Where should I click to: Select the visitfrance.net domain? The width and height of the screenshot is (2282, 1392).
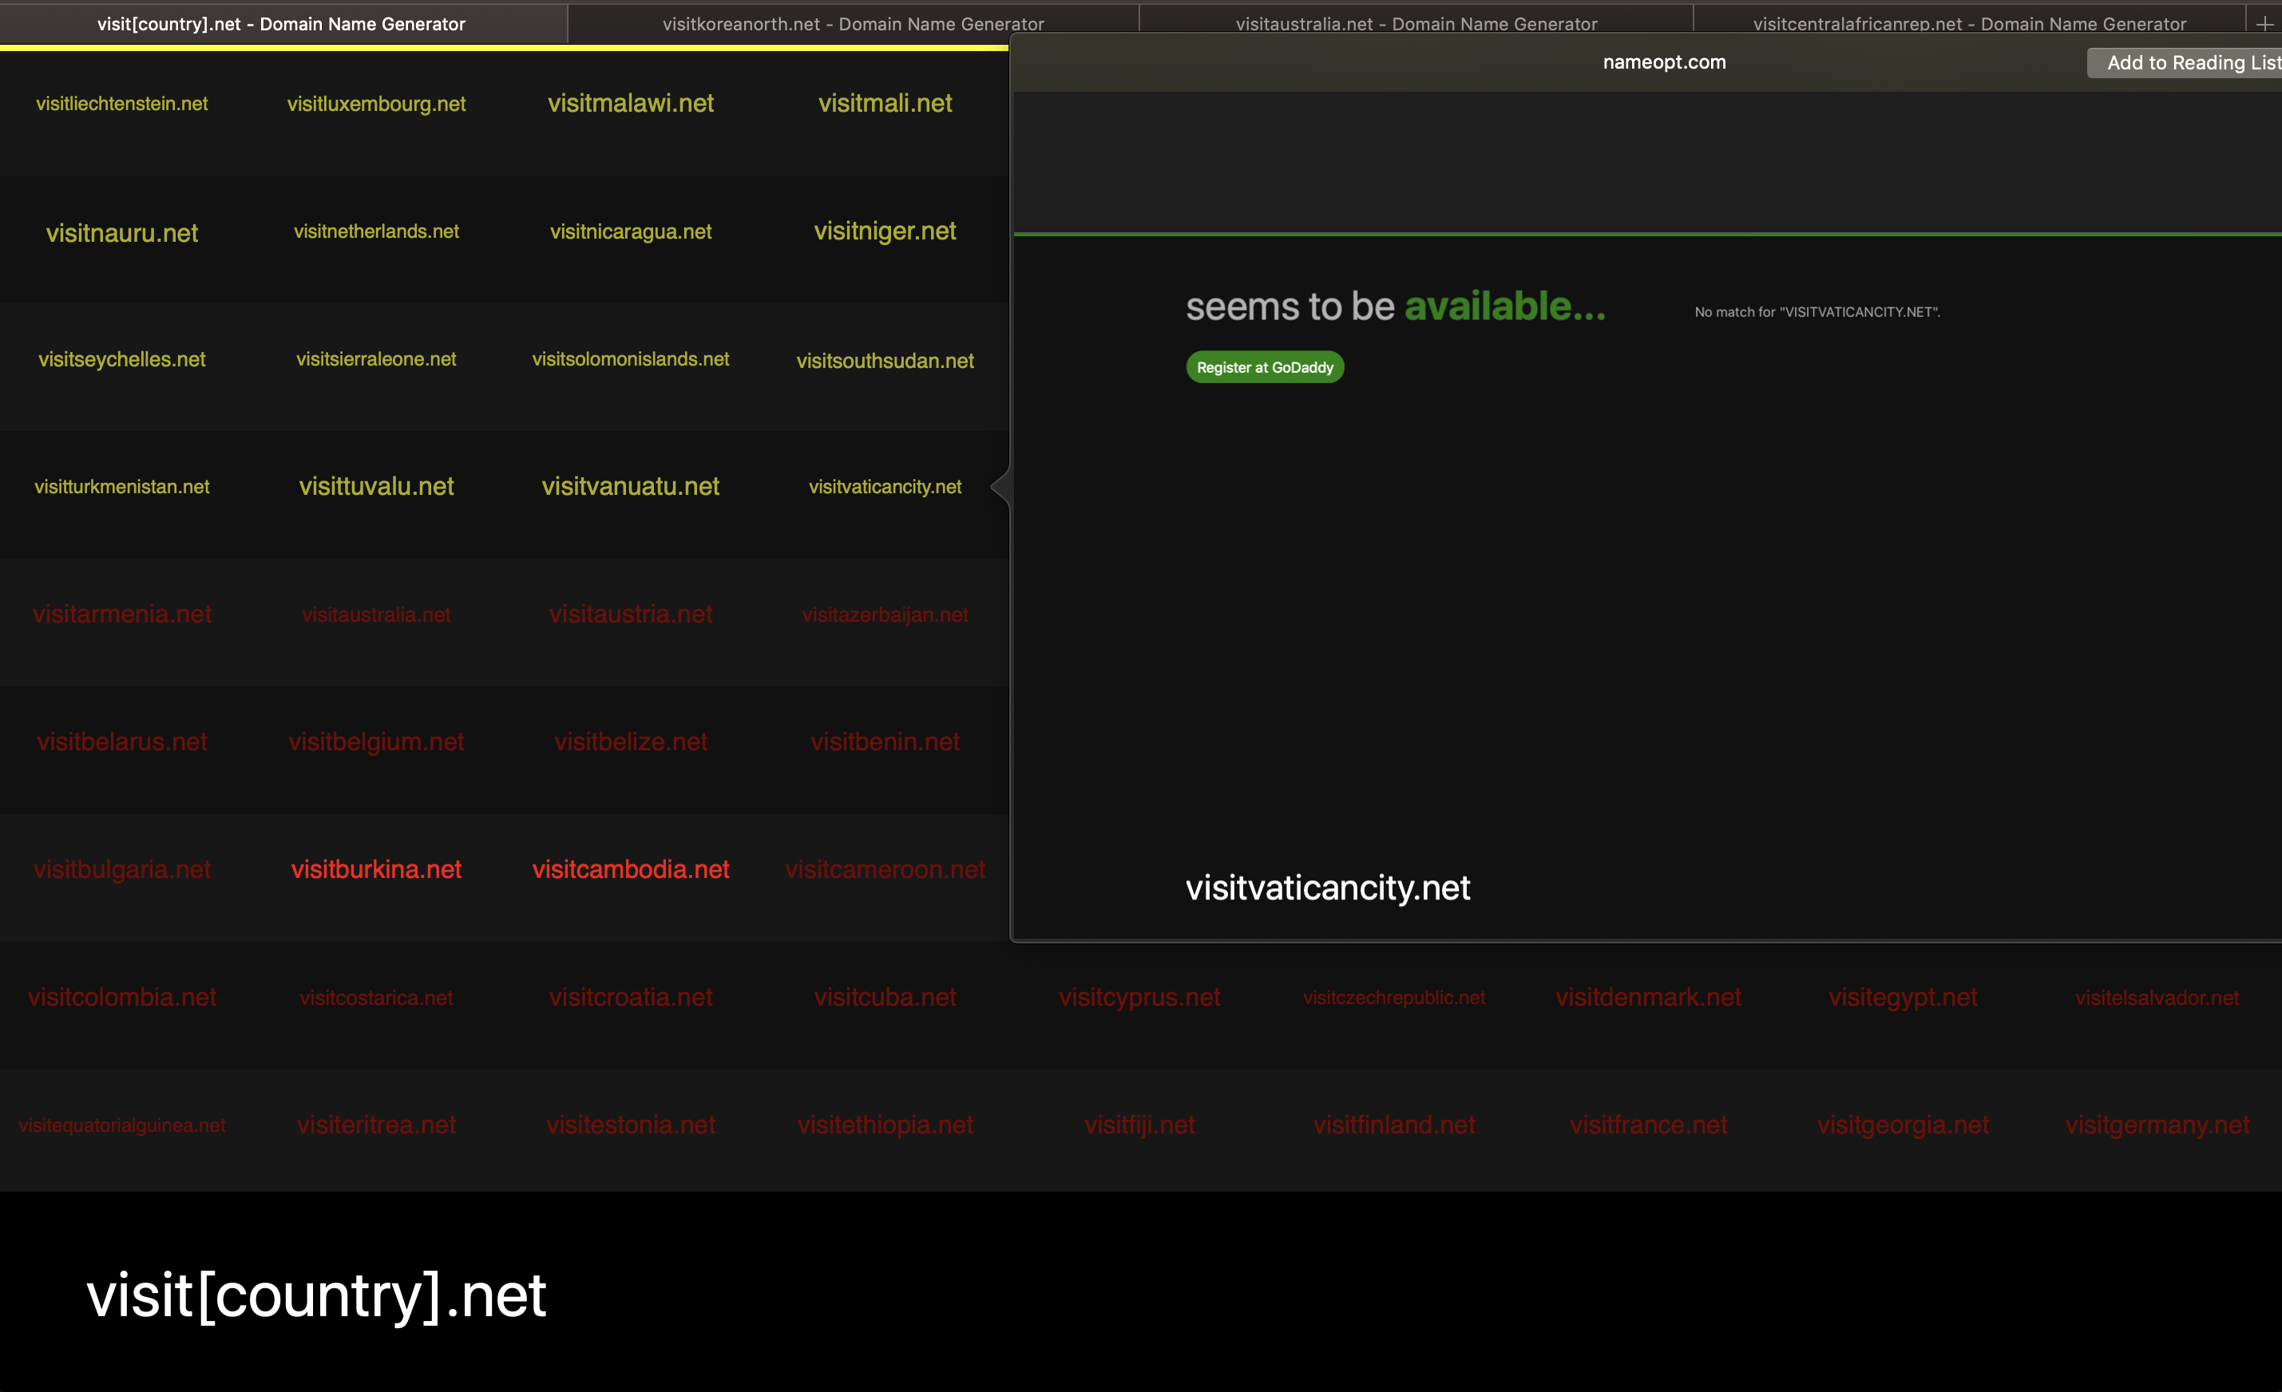[1647, 1125]
